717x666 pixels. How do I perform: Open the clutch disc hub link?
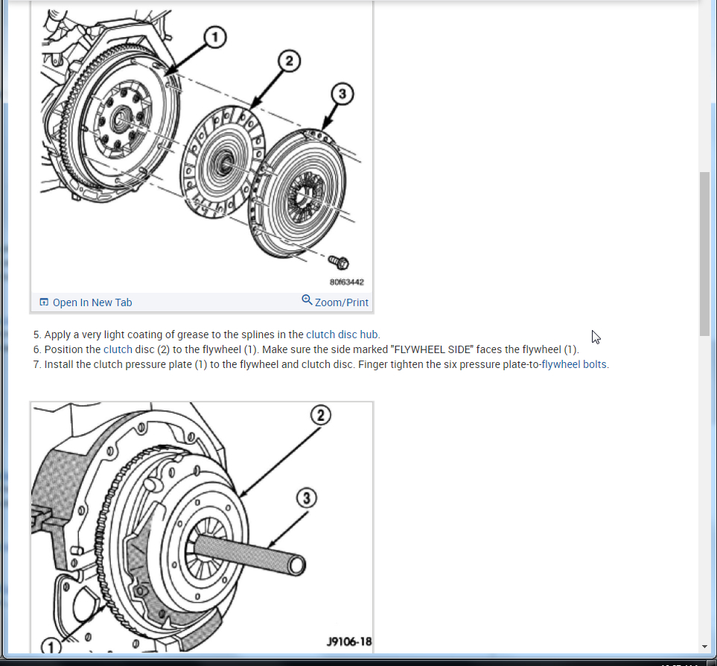(x=342, y=334)
